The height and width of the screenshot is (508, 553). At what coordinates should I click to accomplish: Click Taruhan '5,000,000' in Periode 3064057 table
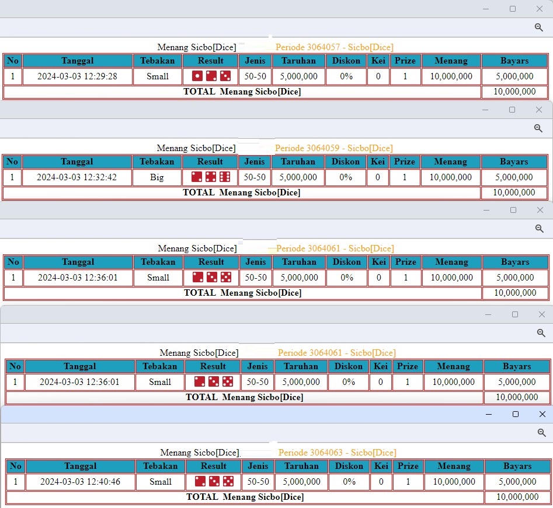coord(299,76)
